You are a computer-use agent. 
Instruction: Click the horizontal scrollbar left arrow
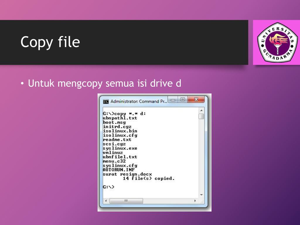point(106,201)
